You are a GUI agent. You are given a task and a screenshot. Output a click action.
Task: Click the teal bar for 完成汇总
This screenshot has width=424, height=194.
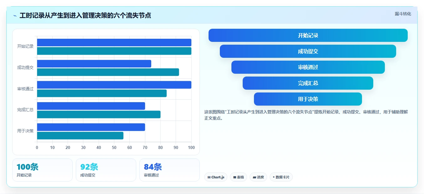pyautogui.click(x=99, y=114)
